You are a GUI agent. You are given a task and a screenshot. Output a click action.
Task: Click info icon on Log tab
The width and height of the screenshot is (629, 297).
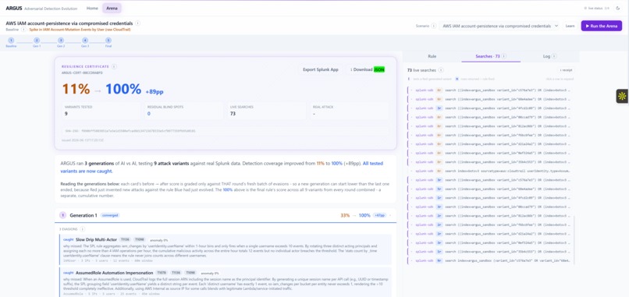[x=554, y=56]
